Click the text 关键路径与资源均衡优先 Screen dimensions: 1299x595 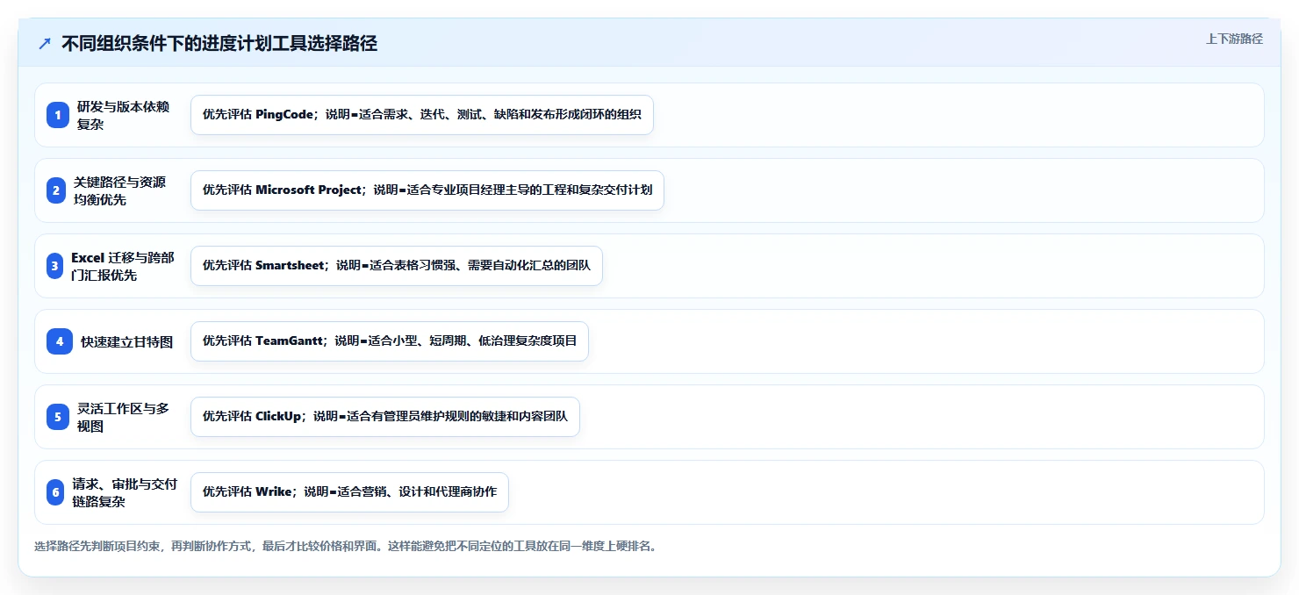click(119, 190)
